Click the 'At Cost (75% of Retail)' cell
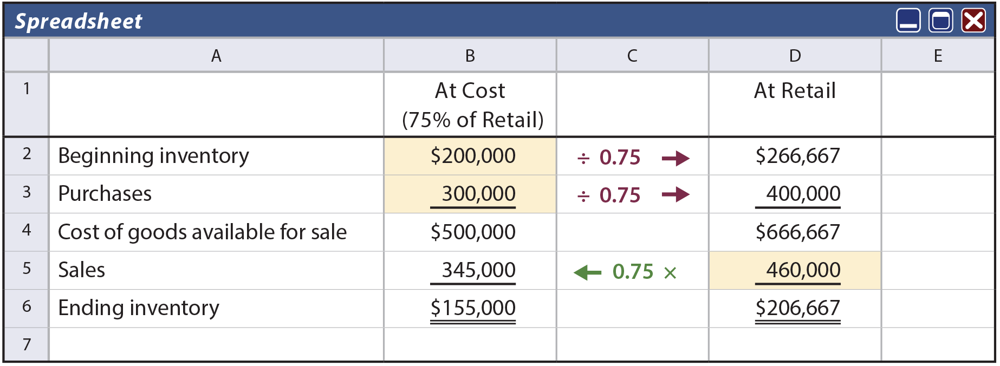This screenshot has width=1000, height=366. (x=470, y=104)
